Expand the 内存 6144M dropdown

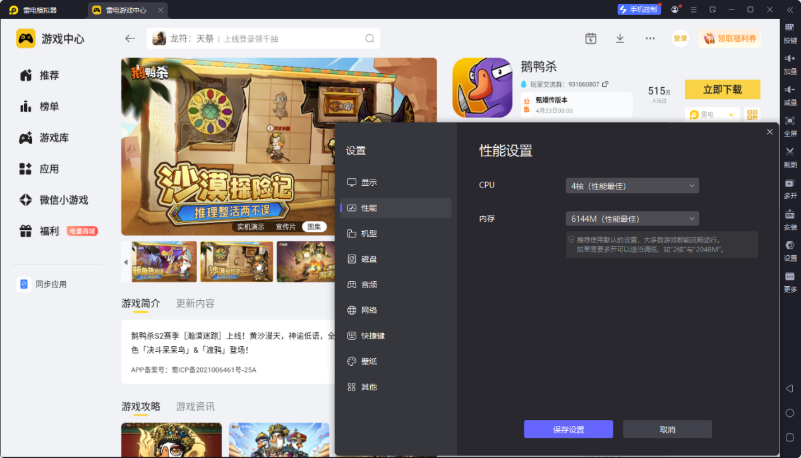pyautogui.click(x=632, y=219)
